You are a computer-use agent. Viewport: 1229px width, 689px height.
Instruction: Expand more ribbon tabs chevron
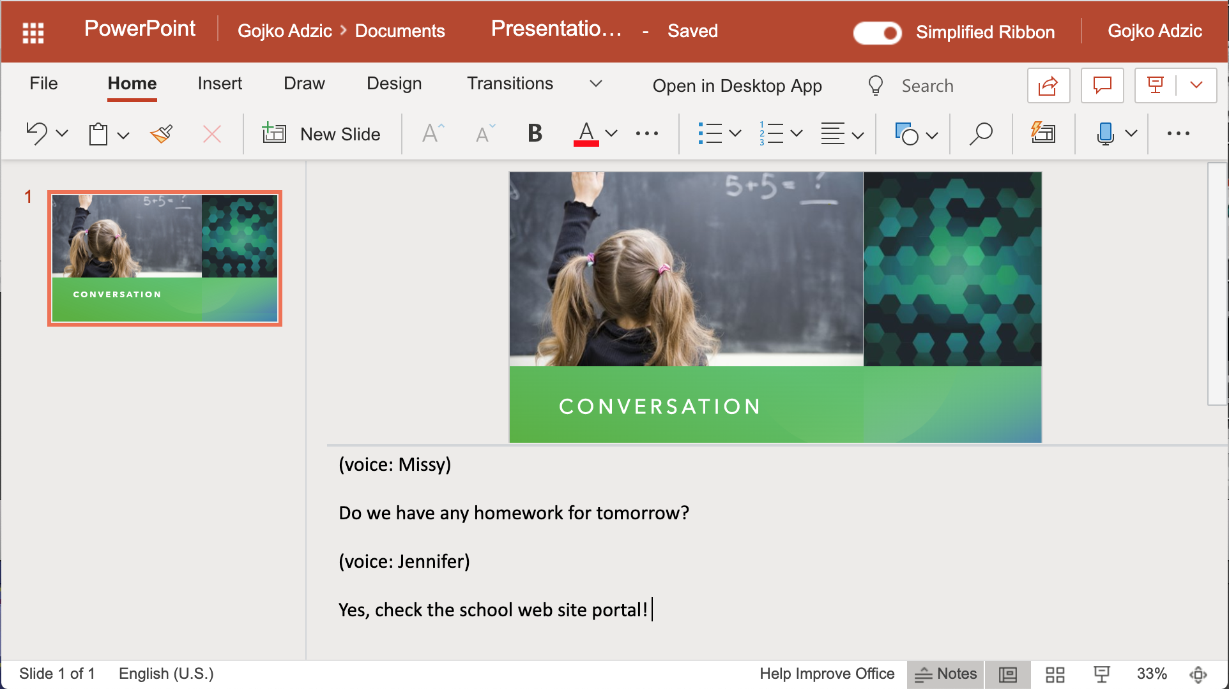596,84
